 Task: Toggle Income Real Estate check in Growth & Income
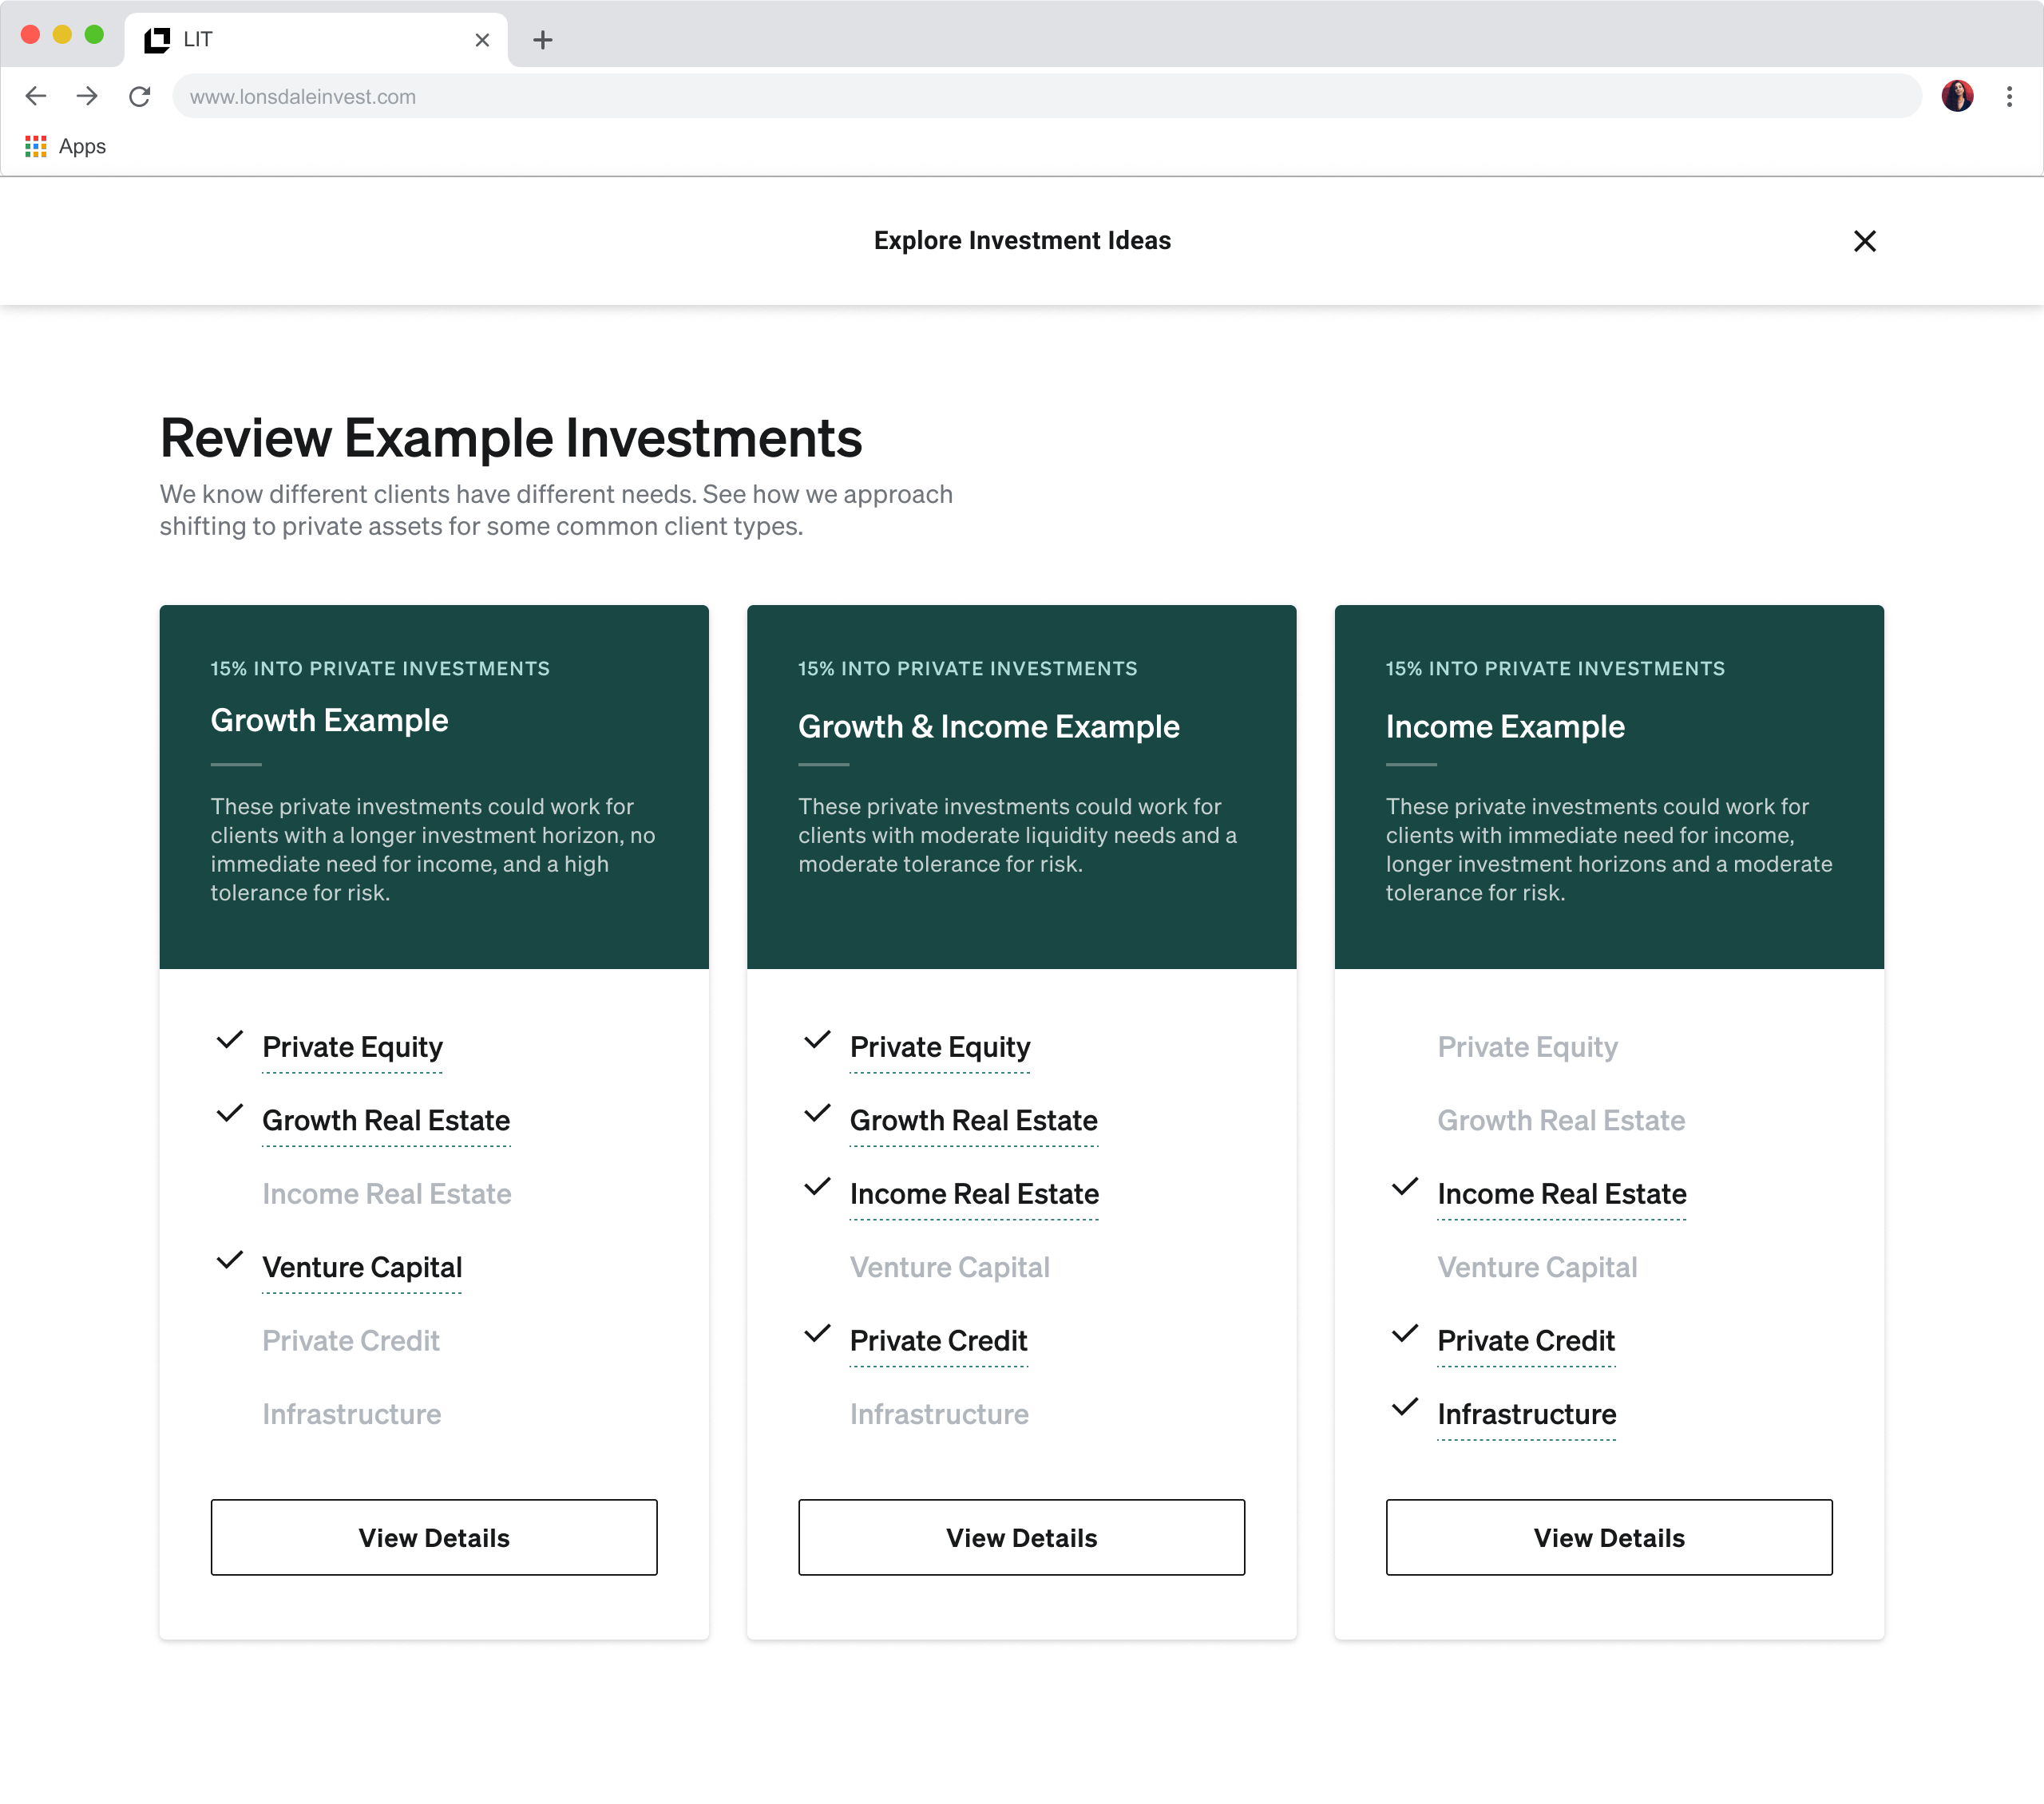817,1189
